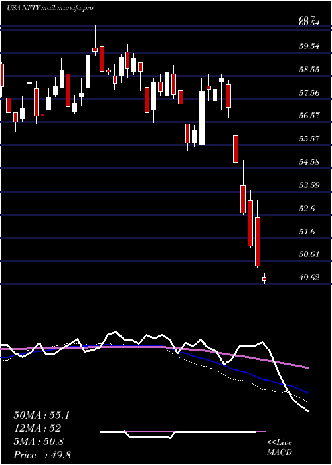Click inside the MACD indicator box

(183, 432)
